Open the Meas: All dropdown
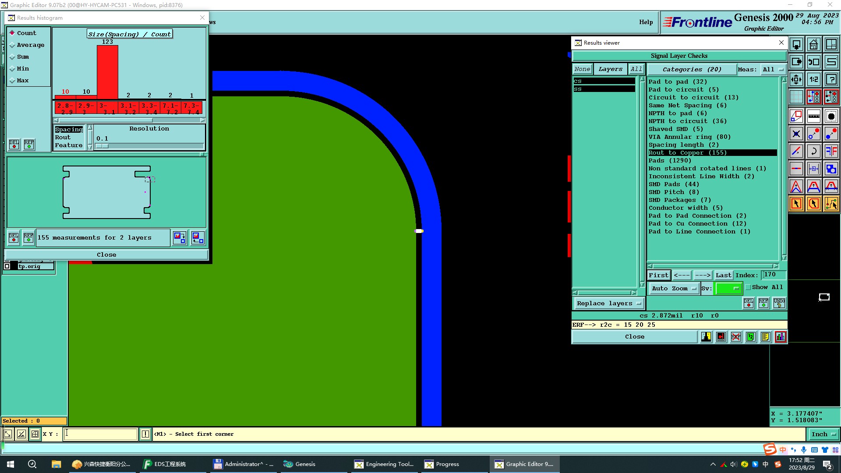 click(773, 69)
